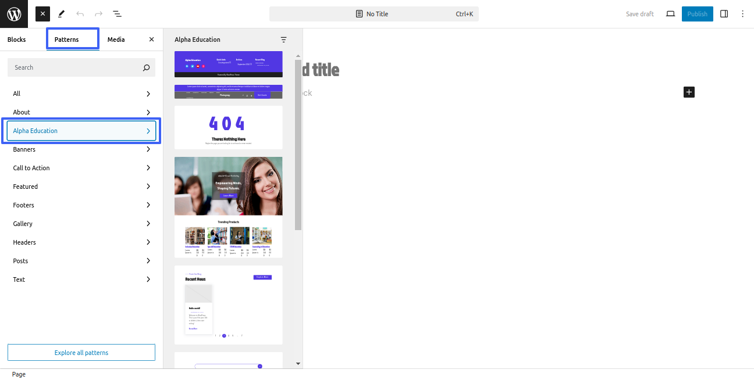Toggle the Settings sidebar panel icon
754x380 pixels.
(x=724, y=14)
